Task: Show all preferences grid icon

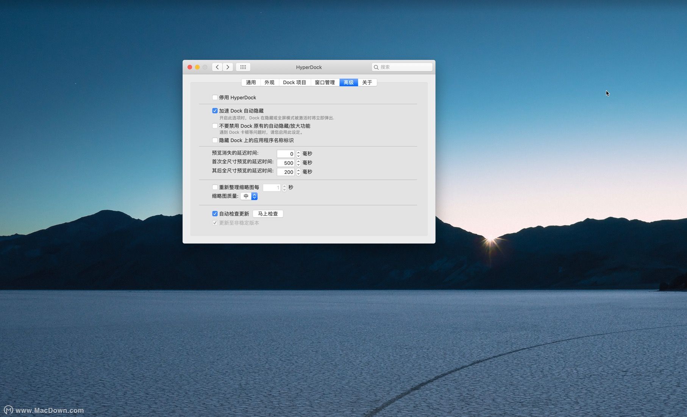Action: coord(243,67)
